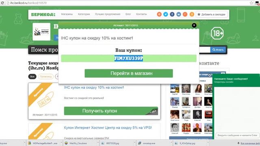The width and height of the screenshot is (260, 146).
Task: Click the 'Напишите Ваше сообщение!' chat header
Action: [x=231, y=79]
